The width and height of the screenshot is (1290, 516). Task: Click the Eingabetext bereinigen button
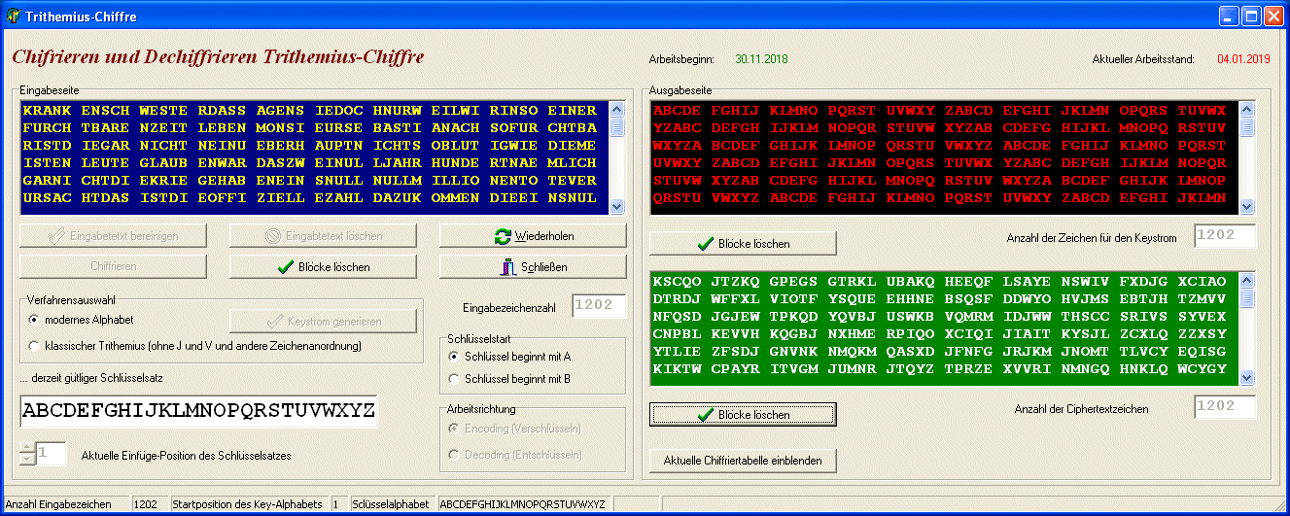114,236
